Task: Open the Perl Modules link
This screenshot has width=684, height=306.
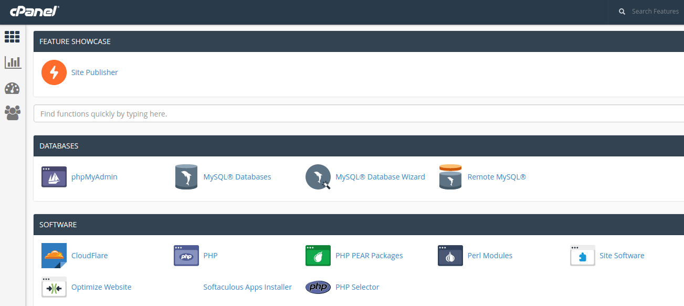Action: click(490, 256)
